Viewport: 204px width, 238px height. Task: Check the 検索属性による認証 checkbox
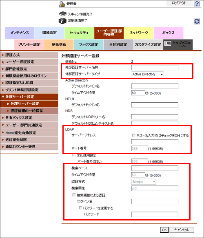tap(74, 195)
